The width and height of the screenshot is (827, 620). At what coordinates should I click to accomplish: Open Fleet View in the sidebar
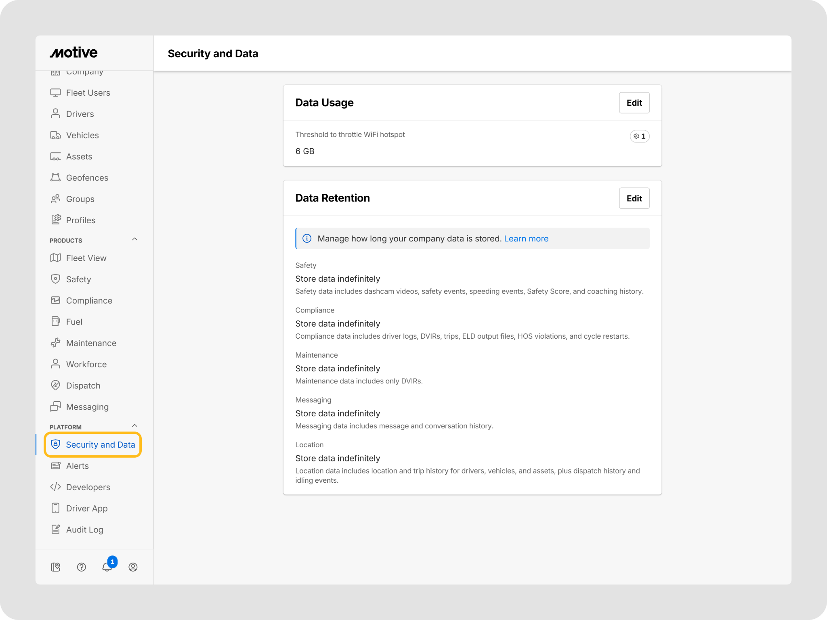86,258
